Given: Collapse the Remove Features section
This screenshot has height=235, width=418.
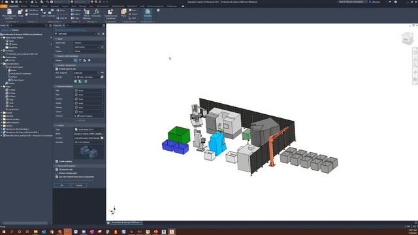Looking at the screenshot, I should click(x=56, y=87).
